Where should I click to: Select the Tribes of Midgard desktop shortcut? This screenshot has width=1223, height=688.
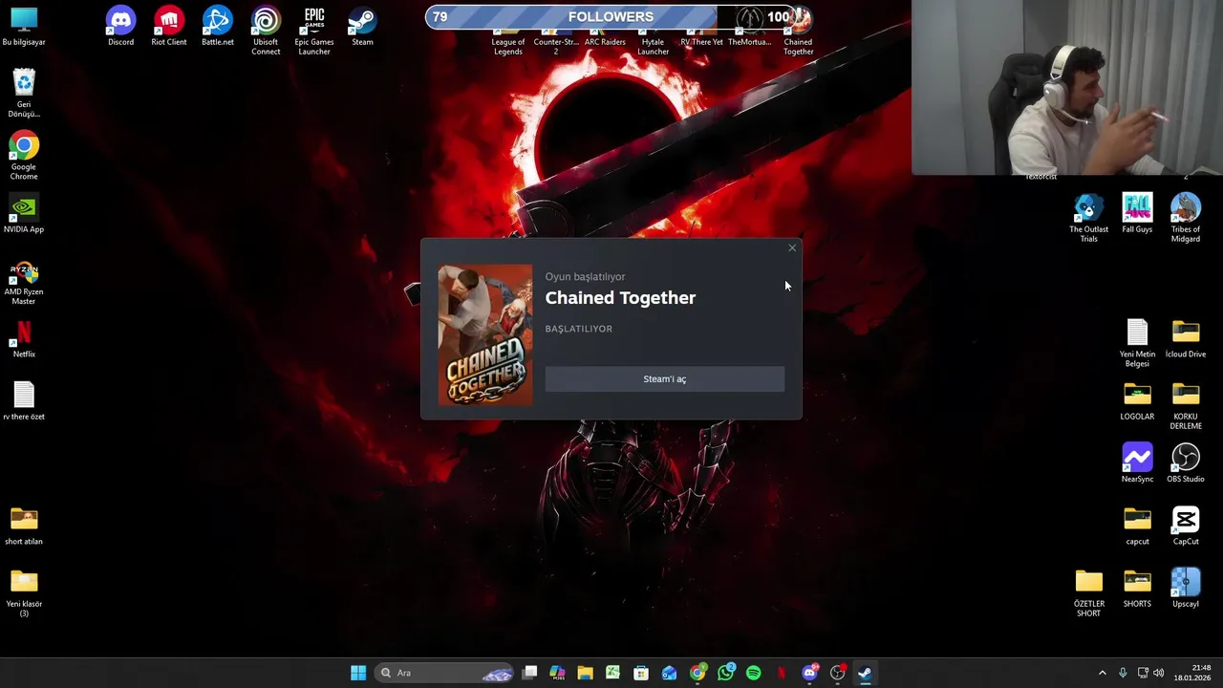(x=1186, y=219)
